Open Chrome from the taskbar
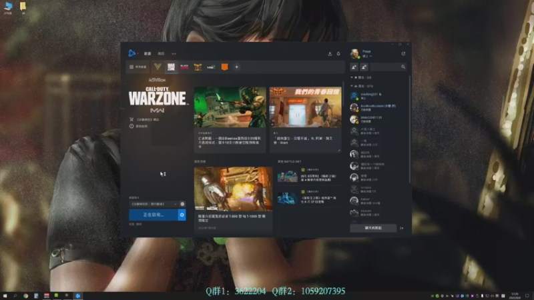This screenshot has width=534, height=300. pyautogui.click(x=25, y=296)
